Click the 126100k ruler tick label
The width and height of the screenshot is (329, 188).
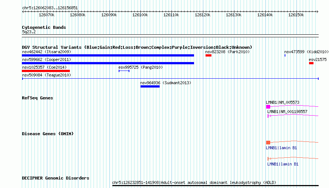[140, 15]
